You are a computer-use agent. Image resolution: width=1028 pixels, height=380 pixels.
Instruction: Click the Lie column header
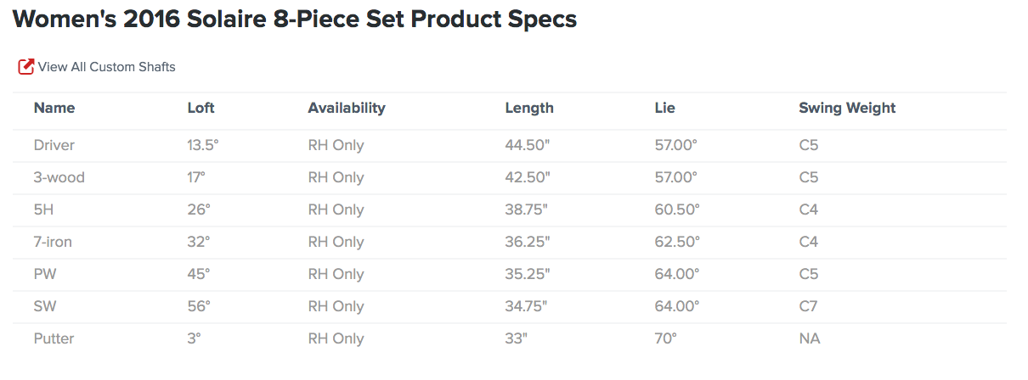(665, 108)
